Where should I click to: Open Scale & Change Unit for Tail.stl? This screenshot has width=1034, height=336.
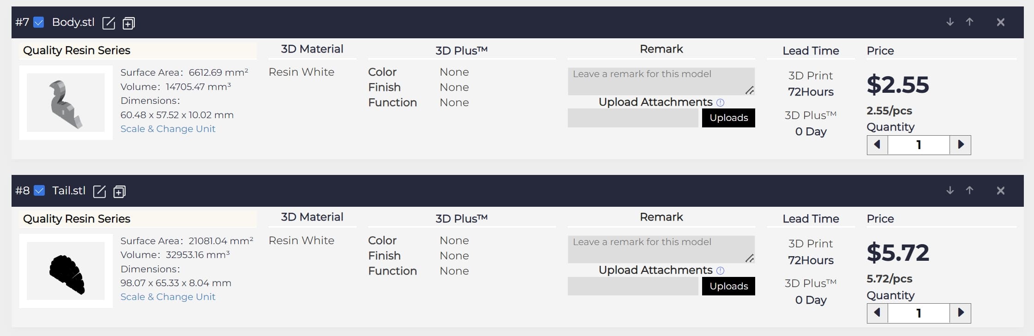coord(168,297)
